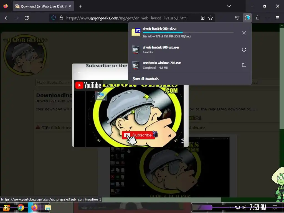Viewport: 284px width, 213px height.
Task: Select the Download Dr.Web Live Disk tab
Action: click(44, 6)
